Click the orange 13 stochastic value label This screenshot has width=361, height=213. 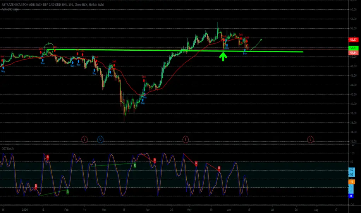point(351,182)
